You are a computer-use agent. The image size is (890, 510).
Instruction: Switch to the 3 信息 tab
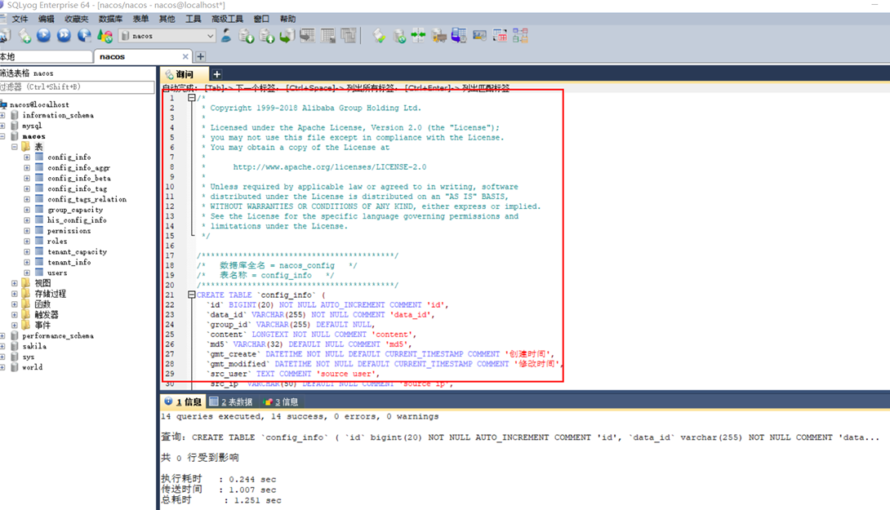pos(280,401)
